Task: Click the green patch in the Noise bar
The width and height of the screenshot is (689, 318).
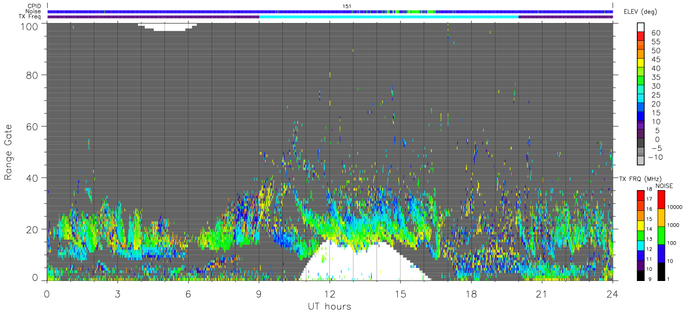Action: click(414, 11)
